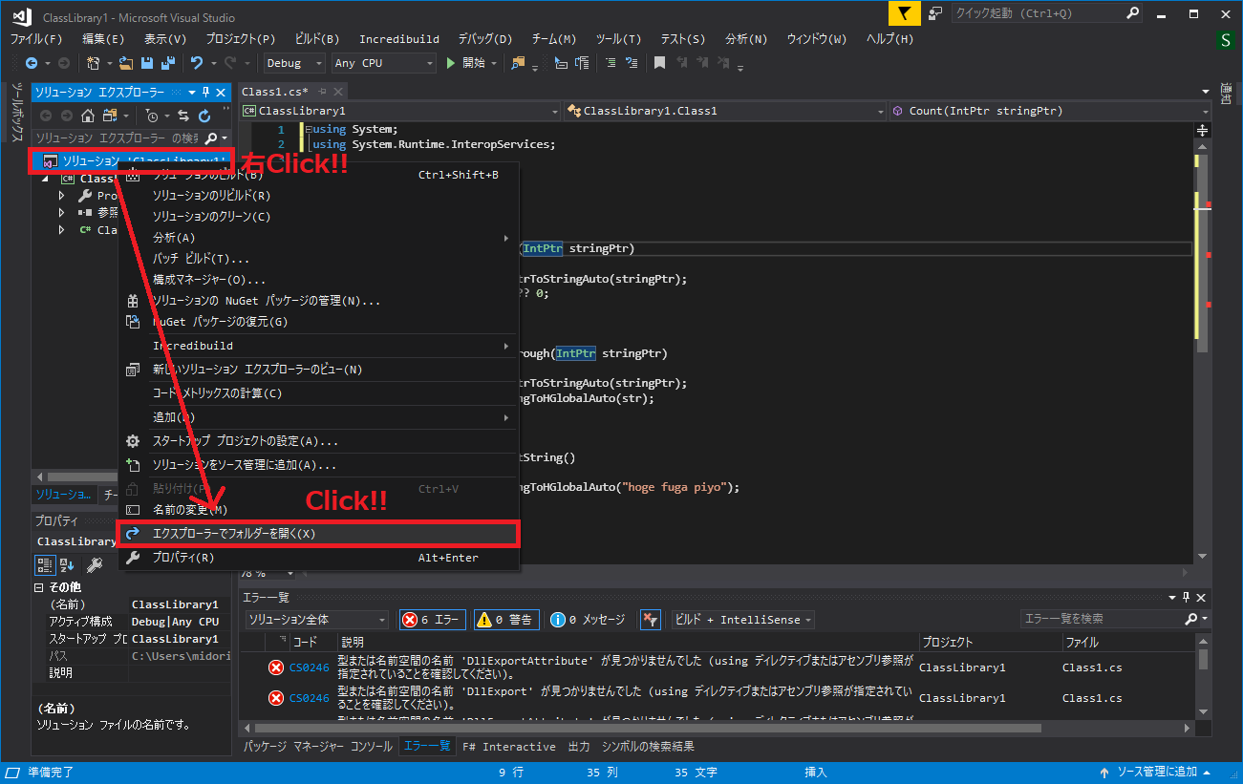Switch to パッケージ マネージャー コンソール tab
The width and height of the screenshot is (1243, 784).
point(317,747)
